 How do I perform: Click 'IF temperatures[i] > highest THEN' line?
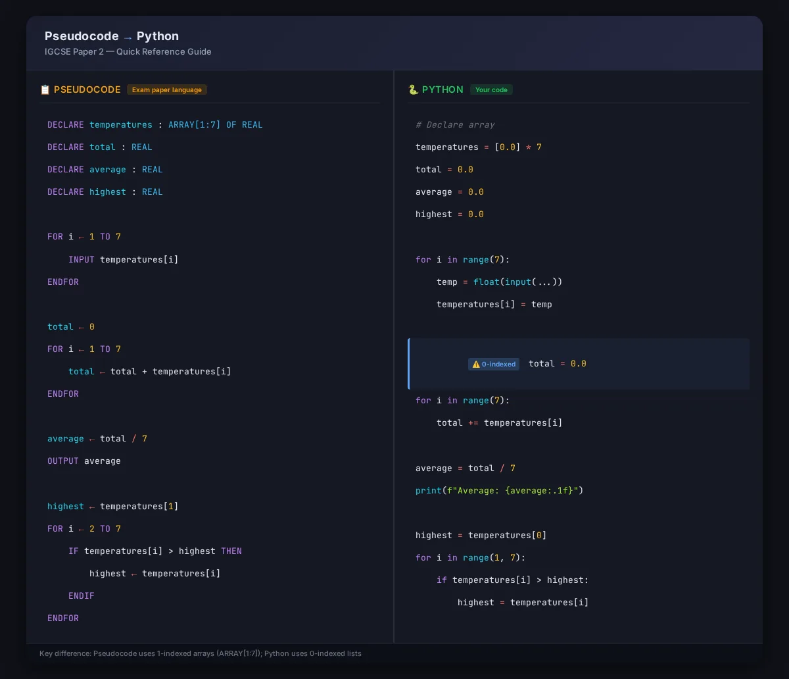[x=155, y=551]
